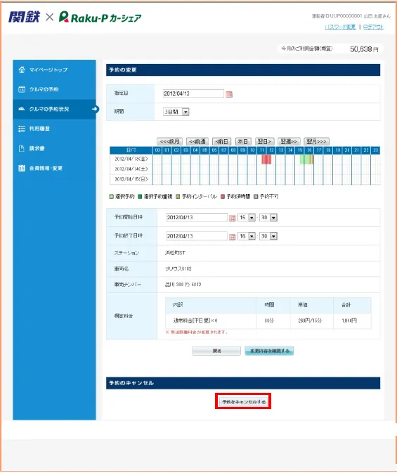Click the 翌日> button
Screen dimensions: 397x473
[265, 141]
